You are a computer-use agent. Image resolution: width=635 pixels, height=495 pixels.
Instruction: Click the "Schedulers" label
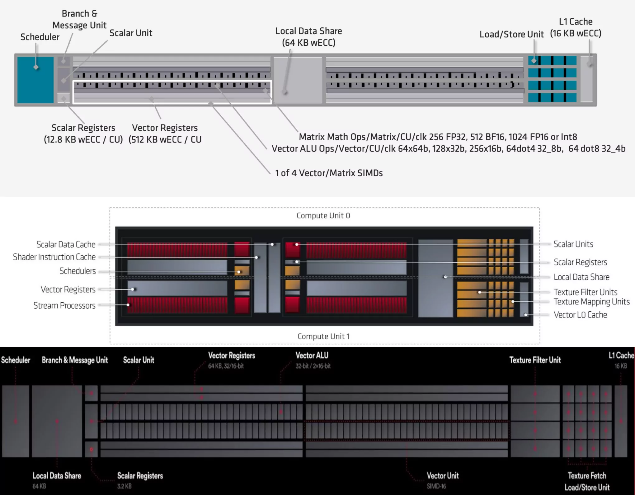[x=78, y=271]
